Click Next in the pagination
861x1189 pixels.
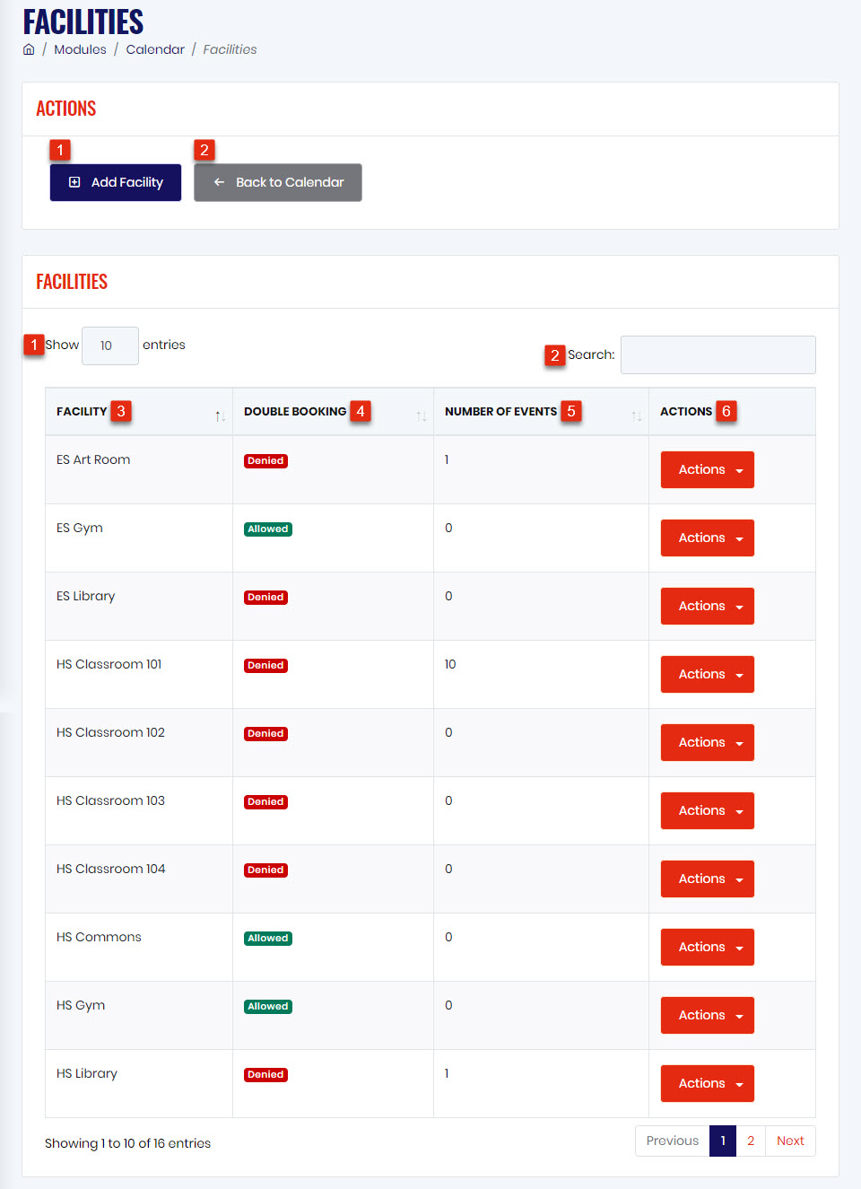click(790, 1141)
